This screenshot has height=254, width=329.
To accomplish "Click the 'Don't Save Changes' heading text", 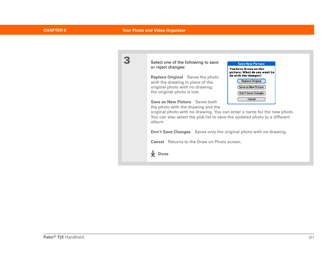I will pyautogui.click(x=171, y=132).
